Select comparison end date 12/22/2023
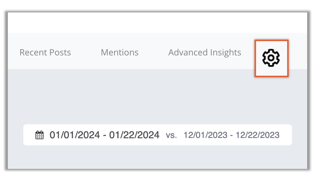Image resolution: width=317 pixels, height=181 pixels. point(258,135)
